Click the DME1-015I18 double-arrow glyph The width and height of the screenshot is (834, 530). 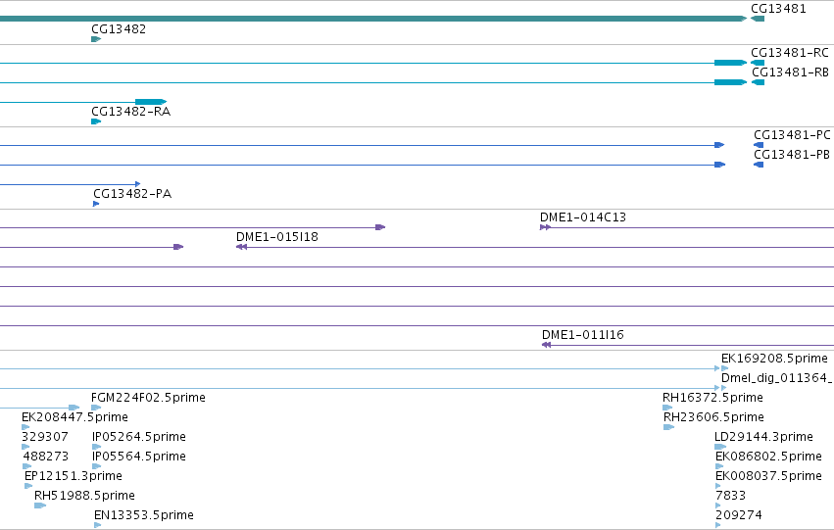pos(241,247)
